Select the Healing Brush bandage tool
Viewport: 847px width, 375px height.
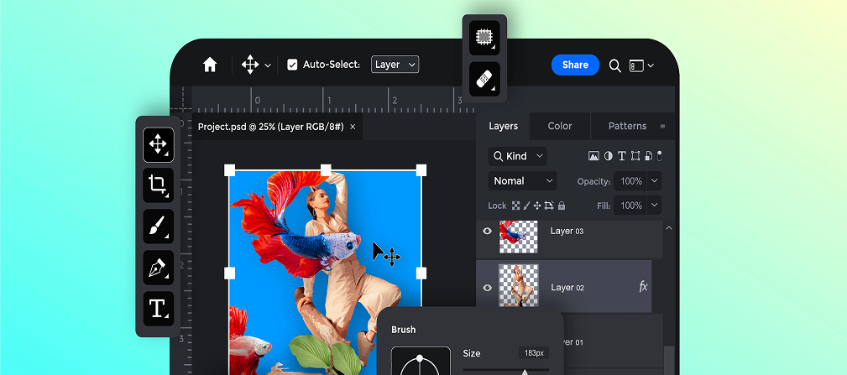pos(484,79)
